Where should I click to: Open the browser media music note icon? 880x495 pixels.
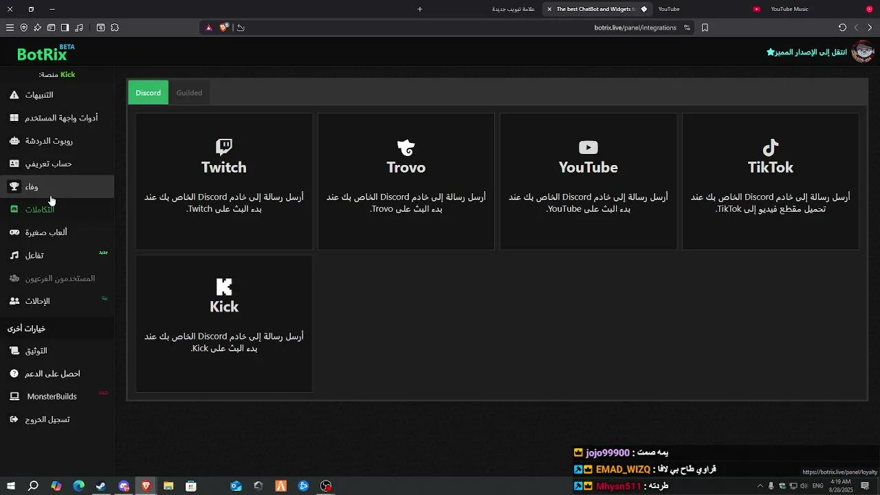[x=79, y=27]
